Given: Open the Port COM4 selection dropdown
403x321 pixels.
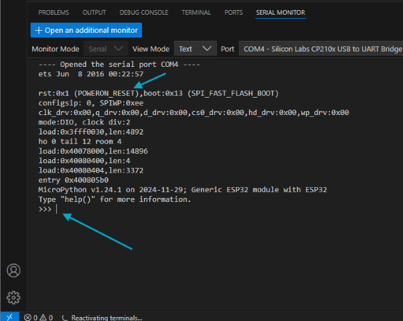Looking at the screenshot, I should pyautogui.click(x=321, y=49).
